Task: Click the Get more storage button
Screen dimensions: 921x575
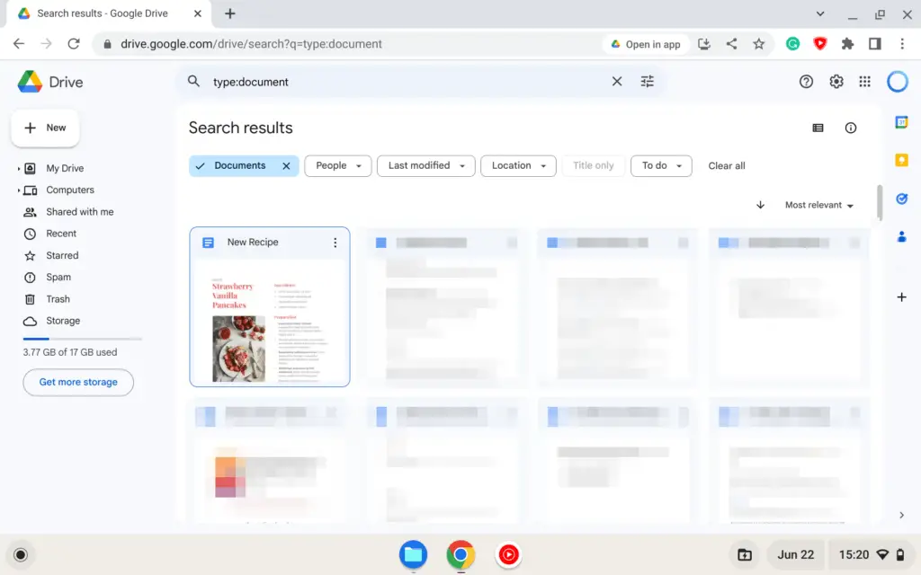Action: [78, 382]
